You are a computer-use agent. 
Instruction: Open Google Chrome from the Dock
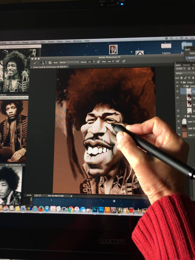pos(71,209)
